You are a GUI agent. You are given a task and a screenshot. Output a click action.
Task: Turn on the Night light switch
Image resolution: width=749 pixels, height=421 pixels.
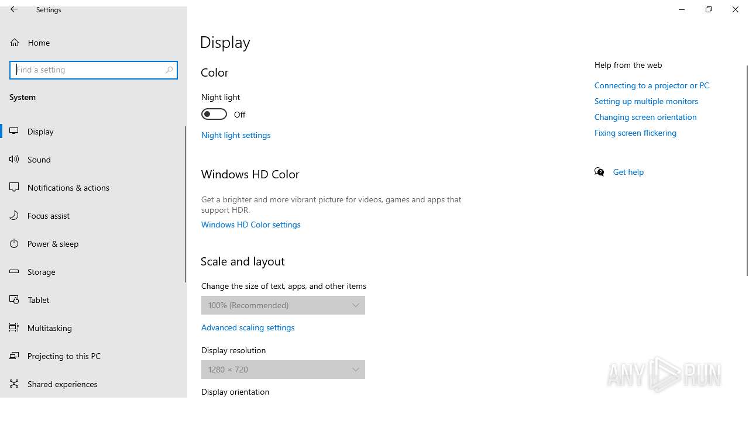pos(214,114)
